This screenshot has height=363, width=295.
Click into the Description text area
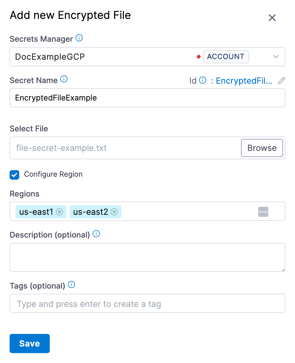point(147,257)
